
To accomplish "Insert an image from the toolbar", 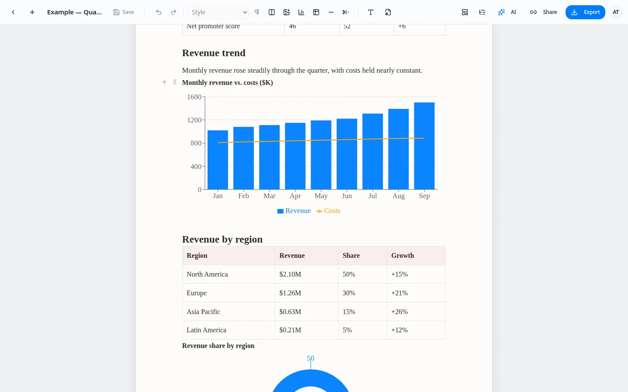I will coord(287,12).
